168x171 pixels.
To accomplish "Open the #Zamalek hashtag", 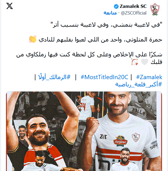I will [149, 77].
